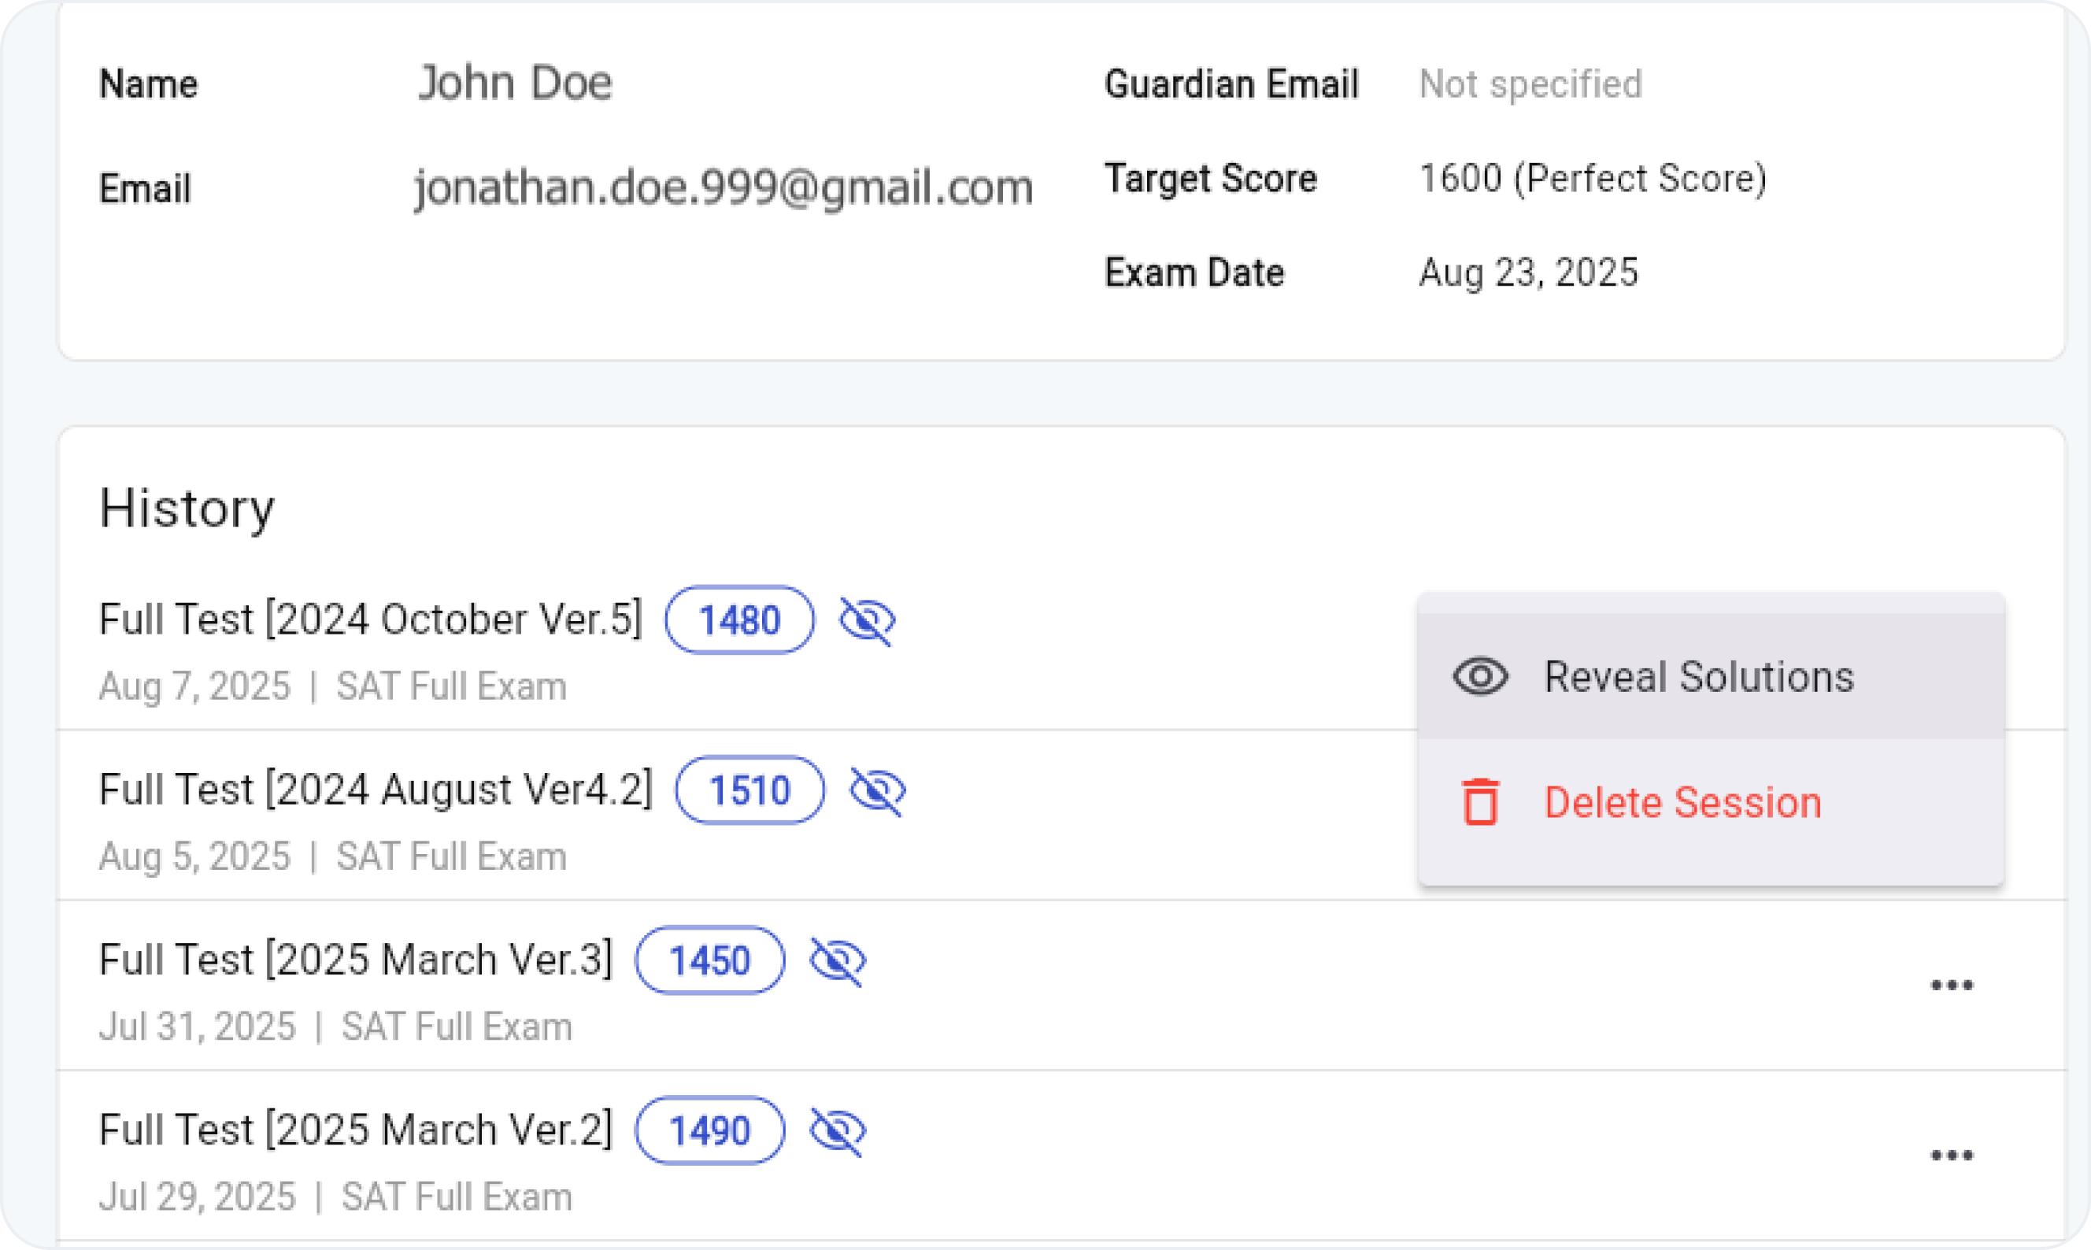
Task: Open Full Test [2024 August Ver4.2] session
Action: [375, 790]
